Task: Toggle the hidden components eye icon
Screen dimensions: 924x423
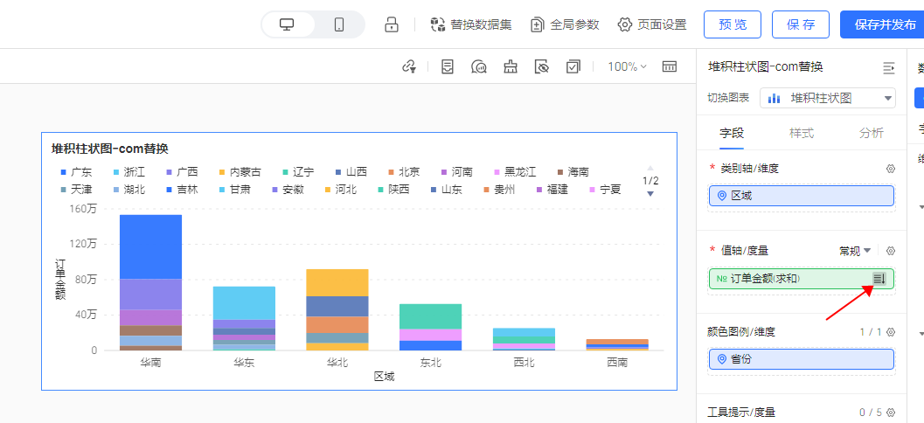Action: pyautogui.click(x=542, y=66)
